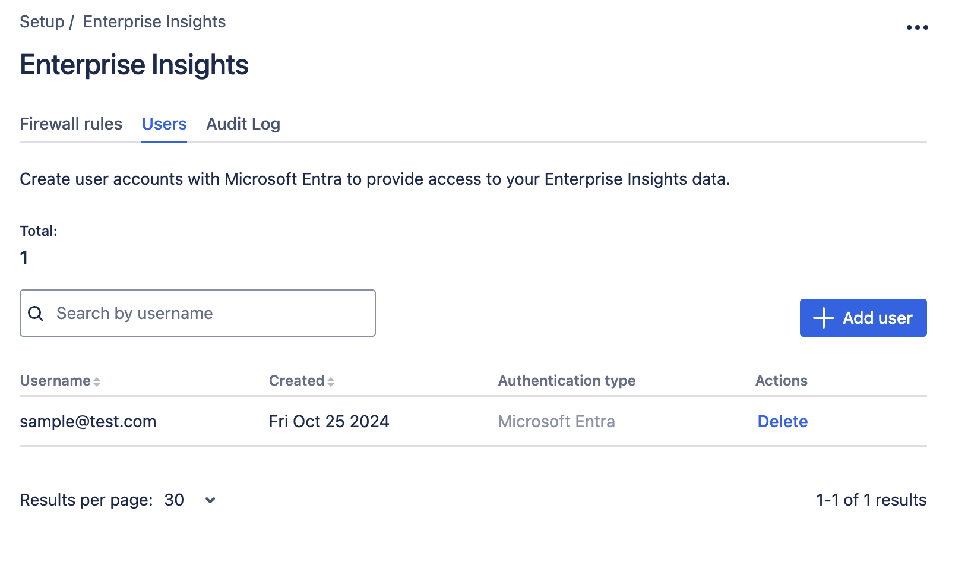
Task: Click the Fri Oct 25 2024 date cell
Action: tap(329, 422)
